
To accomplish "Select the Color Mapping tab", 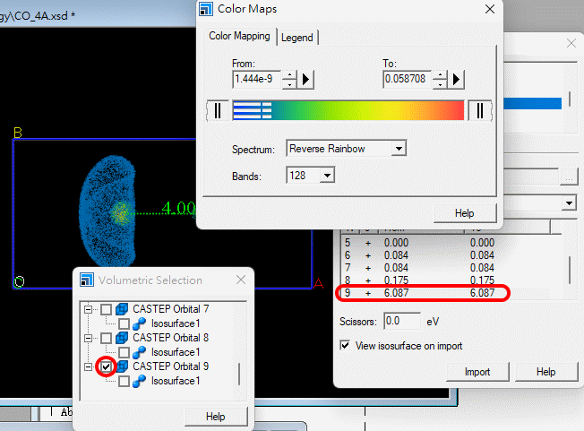I will point(239,37).
